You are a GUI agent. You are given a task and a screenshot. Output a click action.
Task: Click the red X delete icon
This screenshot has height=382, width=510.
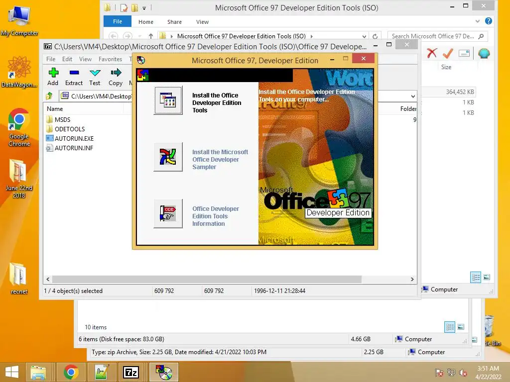(x=432, y=53)
